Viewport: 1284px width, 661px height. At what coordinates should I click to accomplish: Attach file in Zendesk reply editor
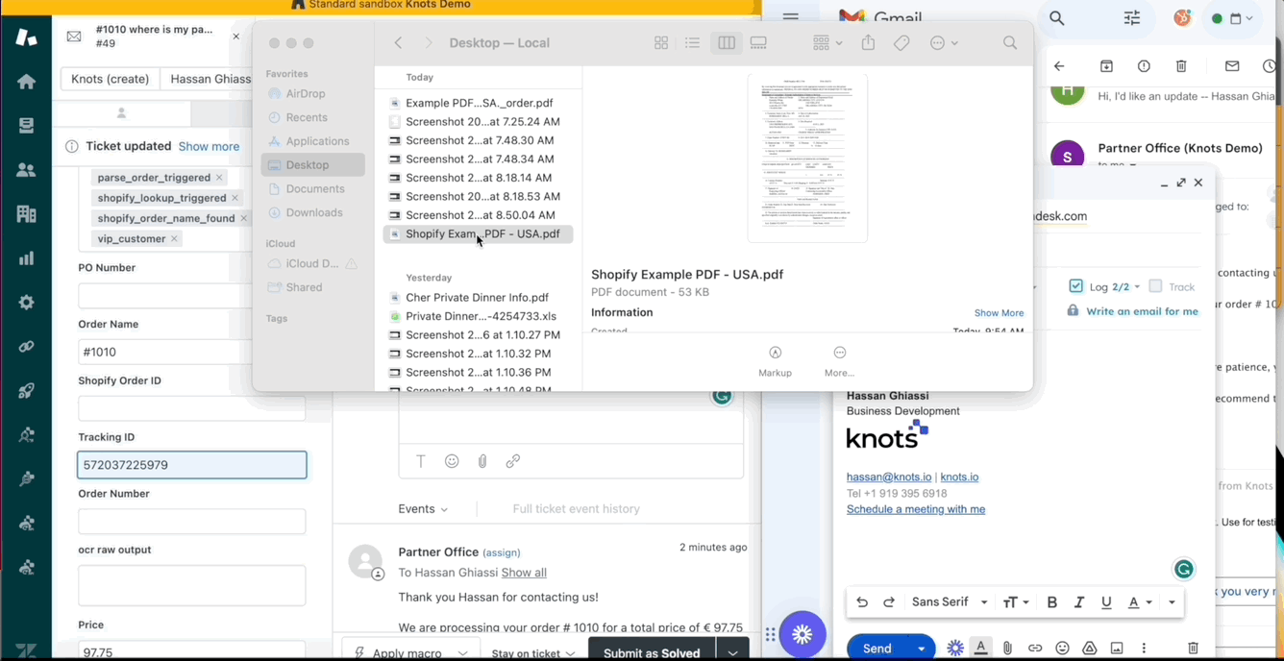(482, 461)
